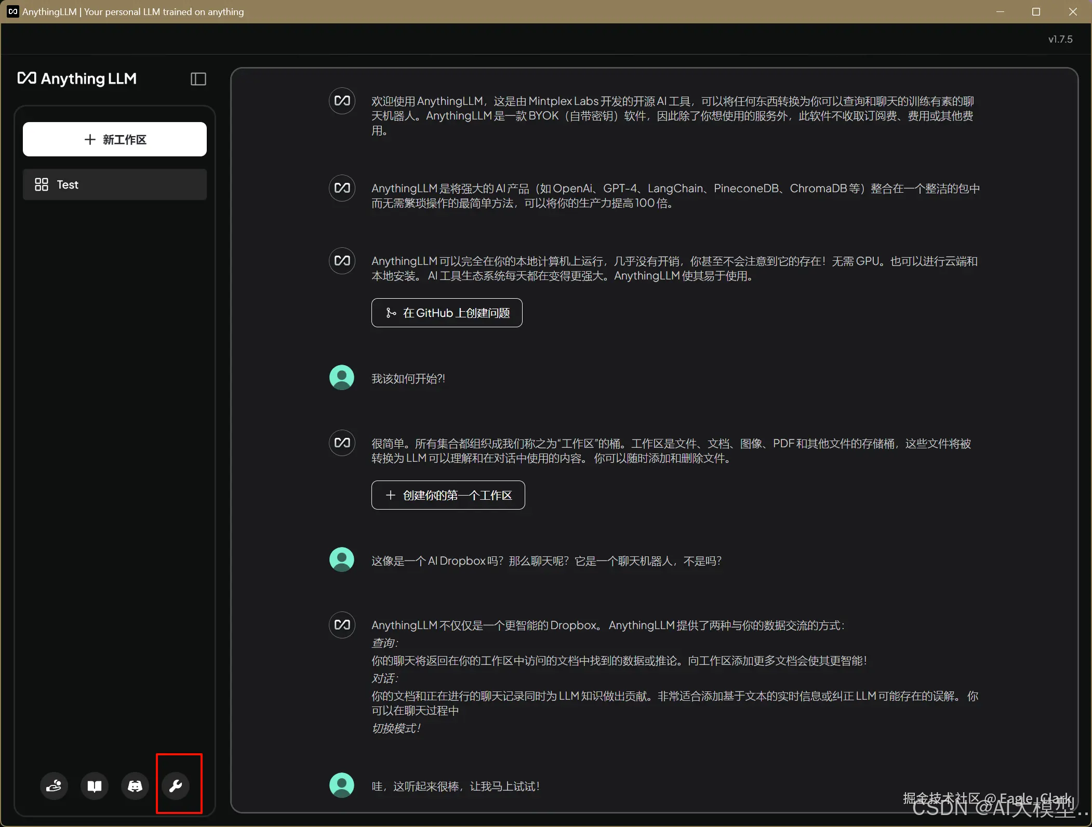
Task: Open the Discord community icon
Action: [x=135, y=786]
